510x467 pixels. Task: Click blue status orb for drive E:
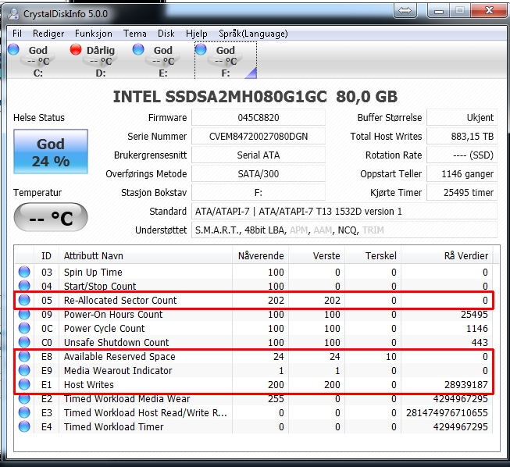click(x=138, y=49)
